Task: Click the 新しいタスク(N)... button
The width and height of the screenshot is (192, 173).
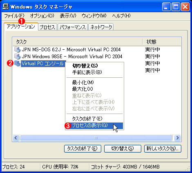Action: (163, 149)
